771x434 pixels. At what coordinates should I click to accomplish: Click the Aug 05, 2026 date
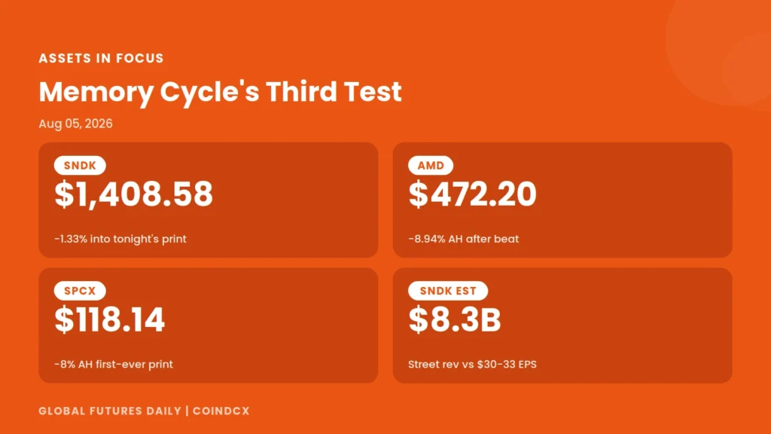click(x=76, y=124)
